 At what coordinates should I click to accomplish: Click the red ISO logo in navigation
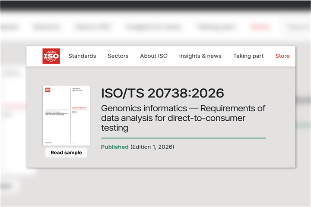click(x=51, y=56)
